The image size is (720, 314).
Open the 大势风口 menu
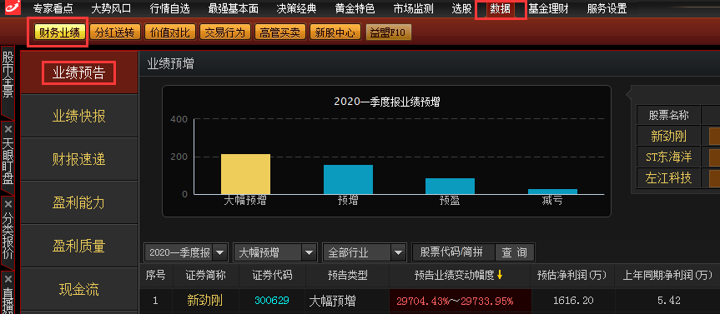pyautogui.click(x=111, y=8)
